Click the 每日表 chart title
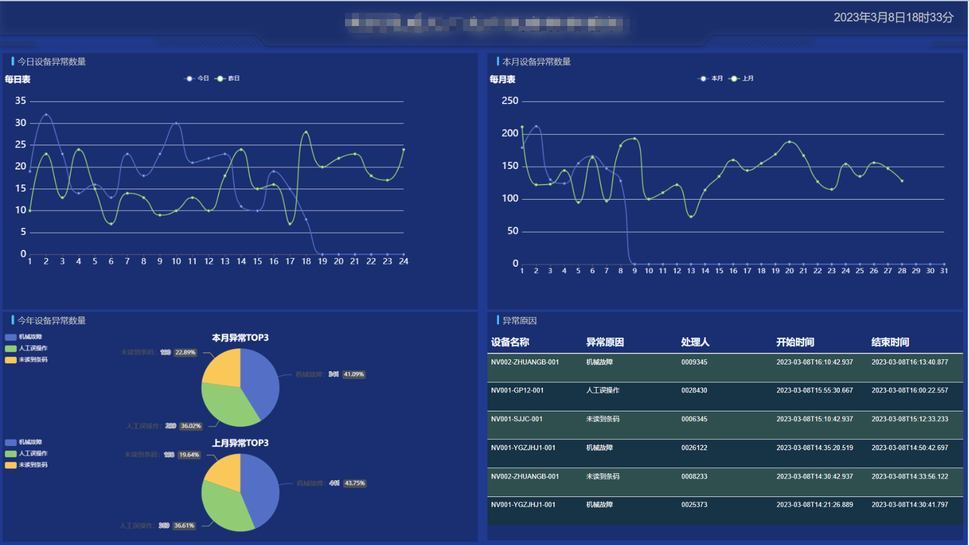The image size is (969, 545). tap(17, 79)
